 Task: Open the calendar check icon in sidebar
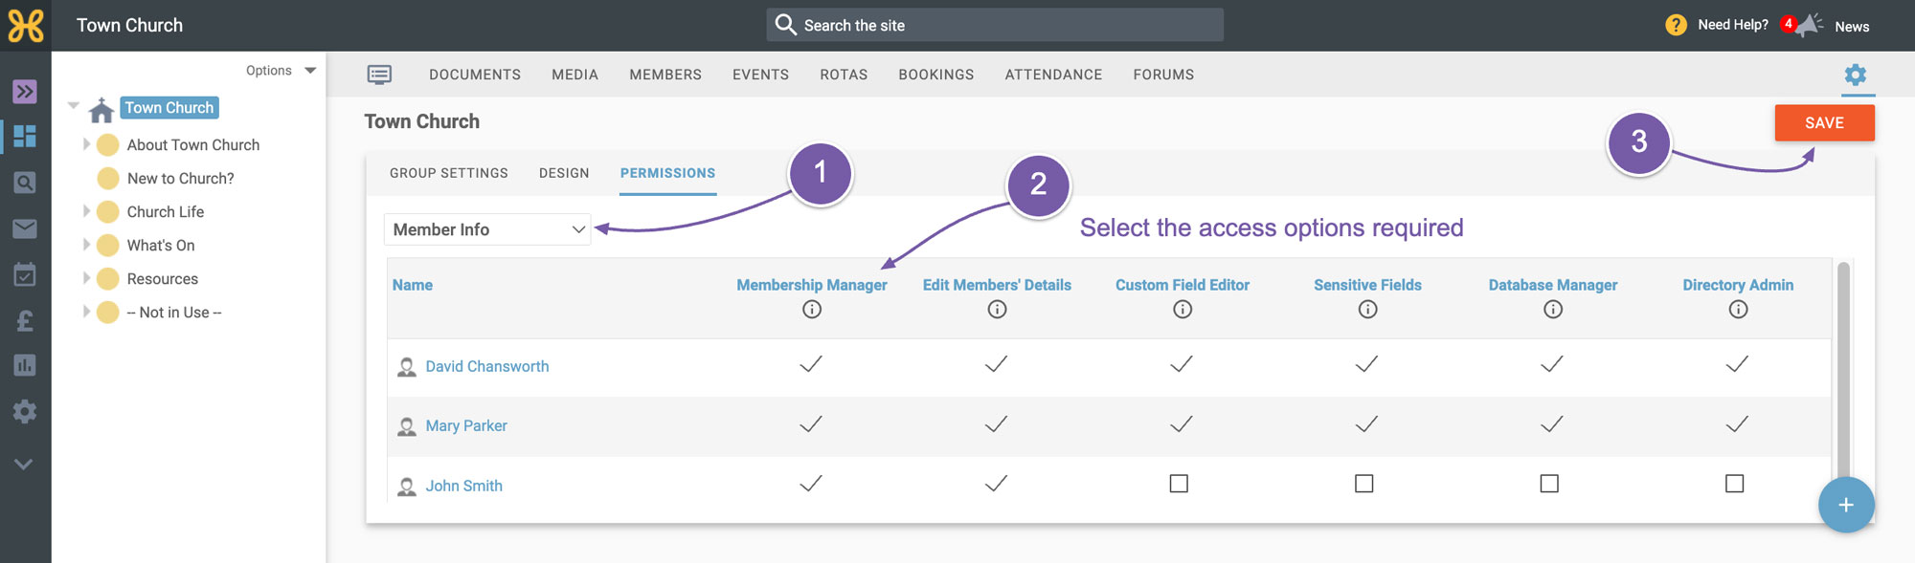25,274
